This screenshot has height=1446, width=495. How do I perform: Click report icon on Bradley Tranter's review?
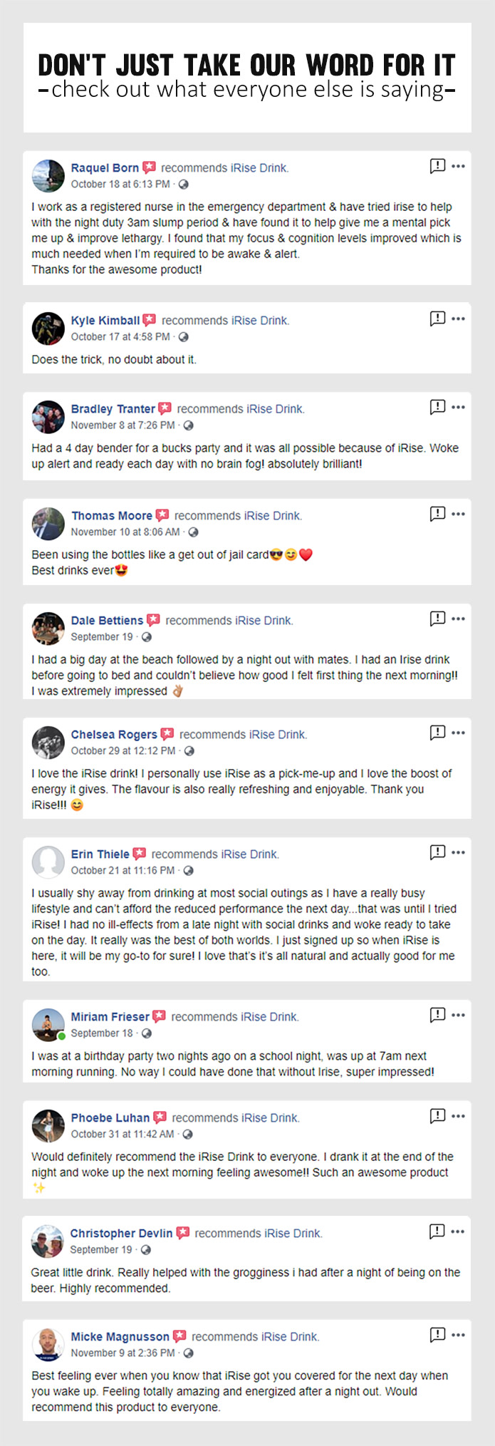point(437,407)
